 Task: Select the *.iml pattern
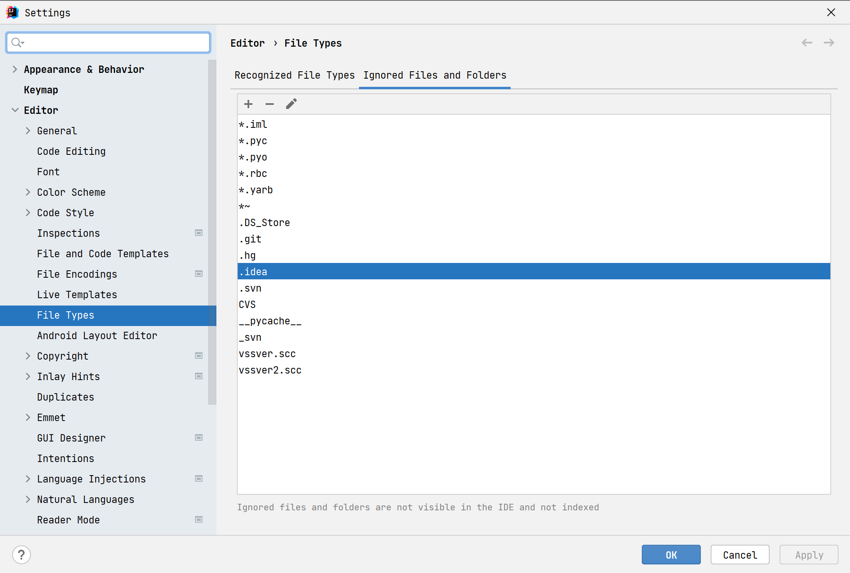point(534,124)
